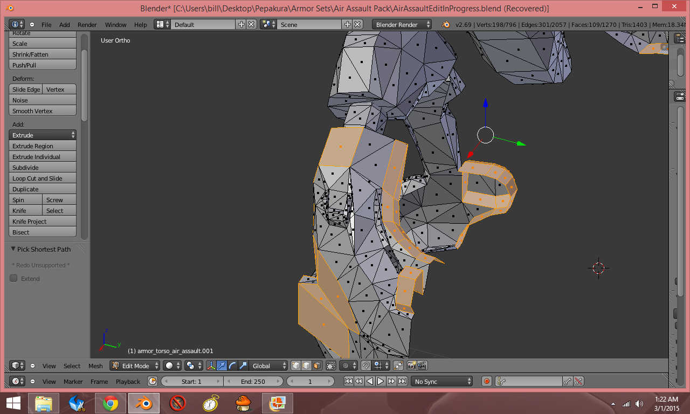Open the File menu
The image size is (690, 414).
[46, 25]
